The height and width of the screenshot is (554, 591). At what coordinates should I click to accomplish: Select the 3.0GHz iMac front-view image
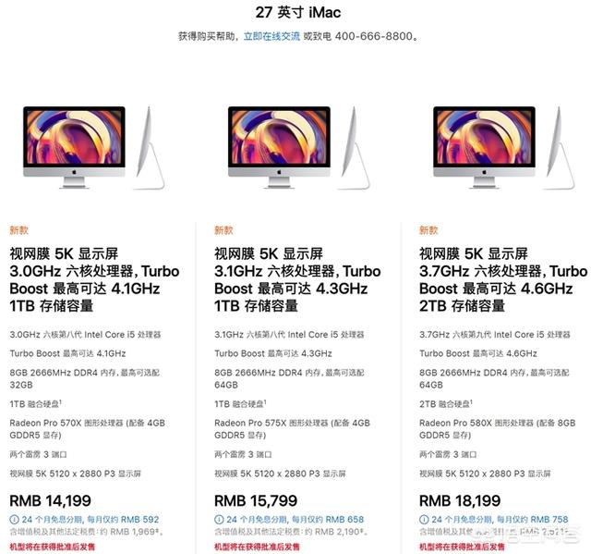point(74,148)
